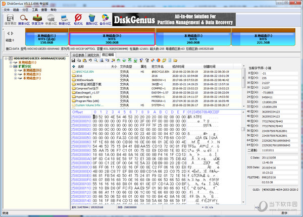The image size is (303, 217).
Task: Click the hex view scroll-down arrow
Action: coord(243,202)
